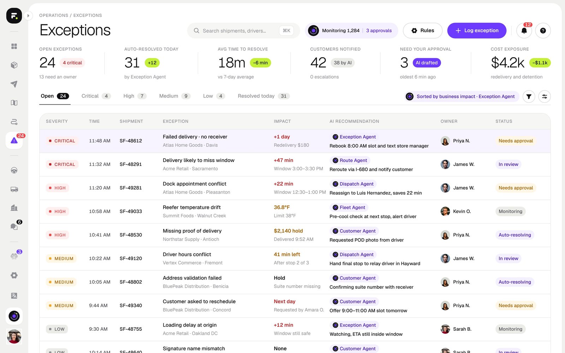Open the settings gear in sidebar

coord(14,275)
